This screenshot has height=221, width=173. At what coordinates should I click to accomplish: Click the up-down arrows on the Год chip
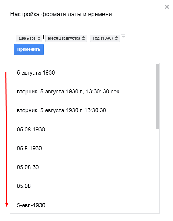tap(116, 38)
